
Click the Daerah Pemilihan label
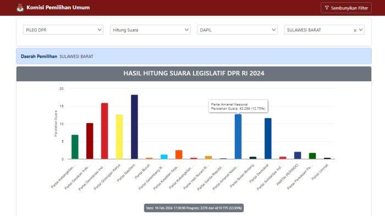click(x=39, y=56)
